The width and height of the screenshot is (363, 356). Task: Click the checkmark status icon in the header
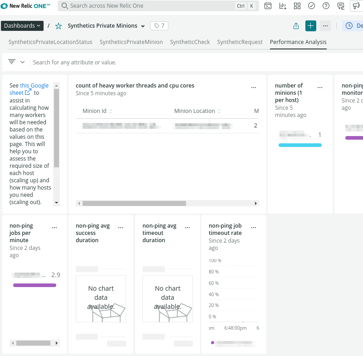311,6
